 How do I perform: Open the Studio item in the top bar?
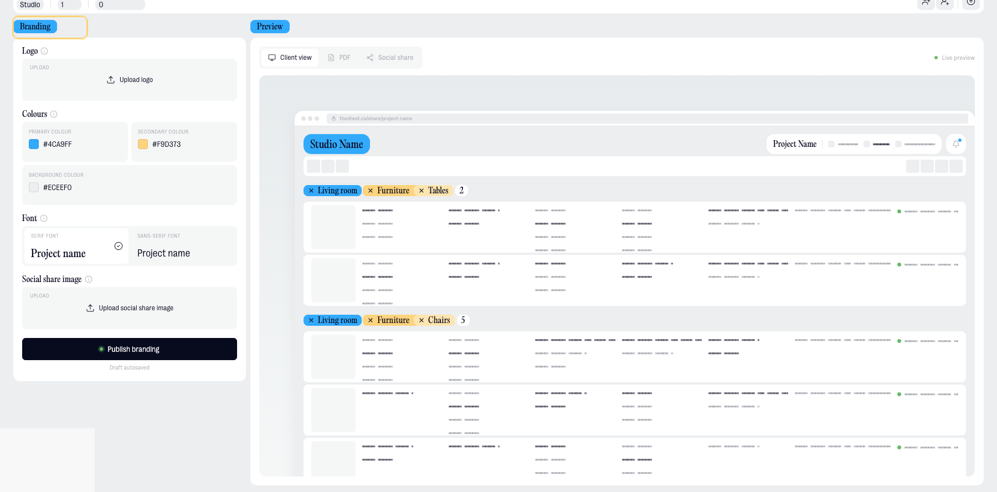[30, 4]
